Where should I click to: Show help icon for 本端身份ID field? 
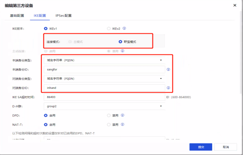[168, 69]
